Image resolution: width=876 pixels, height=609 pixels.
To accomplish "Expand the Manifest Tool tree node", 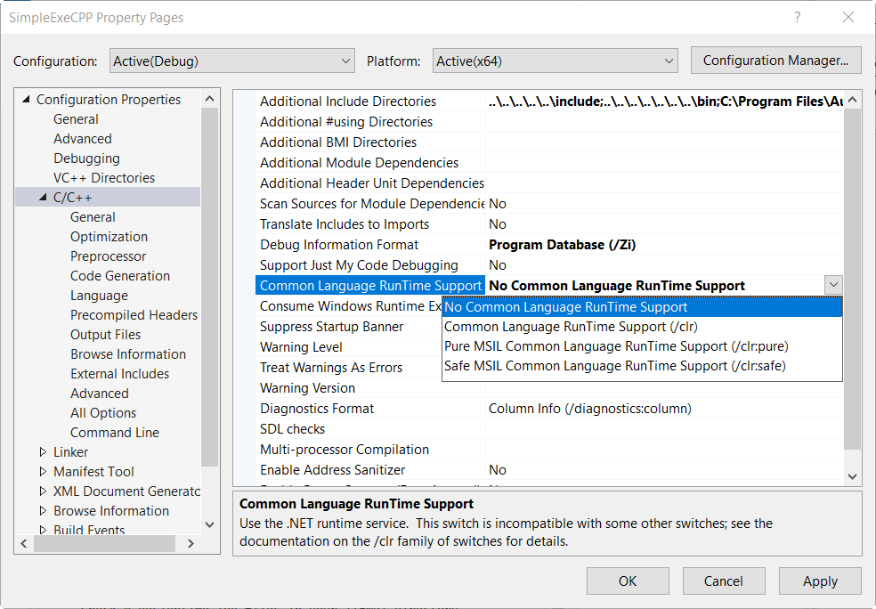I will click(x=43, y=472).
